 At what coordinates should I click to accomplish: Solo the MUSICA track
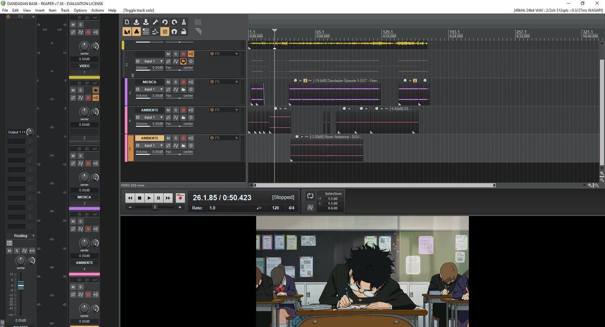click(175, 82)
